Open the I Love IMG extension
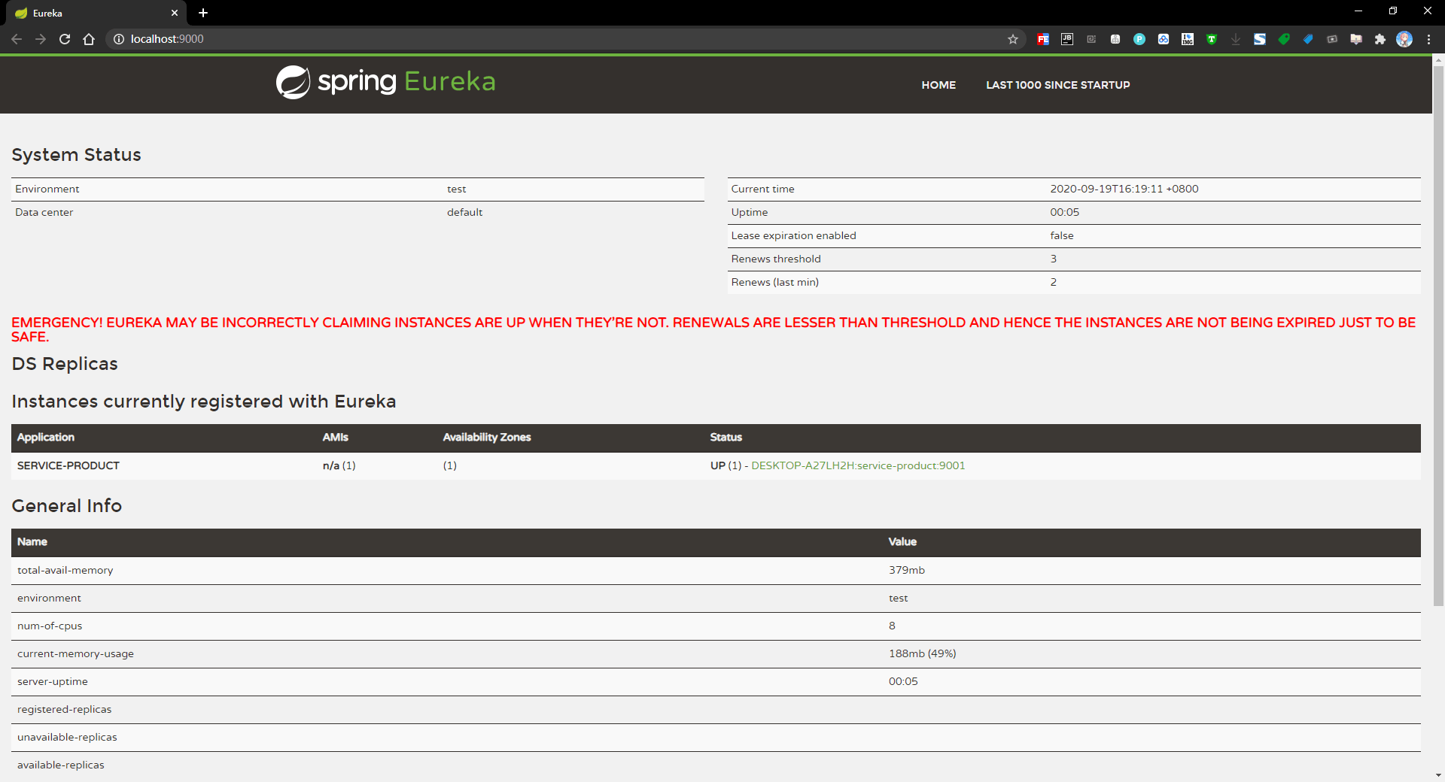The width and height of the screenshot is (1445, 782). [1188, 39]
